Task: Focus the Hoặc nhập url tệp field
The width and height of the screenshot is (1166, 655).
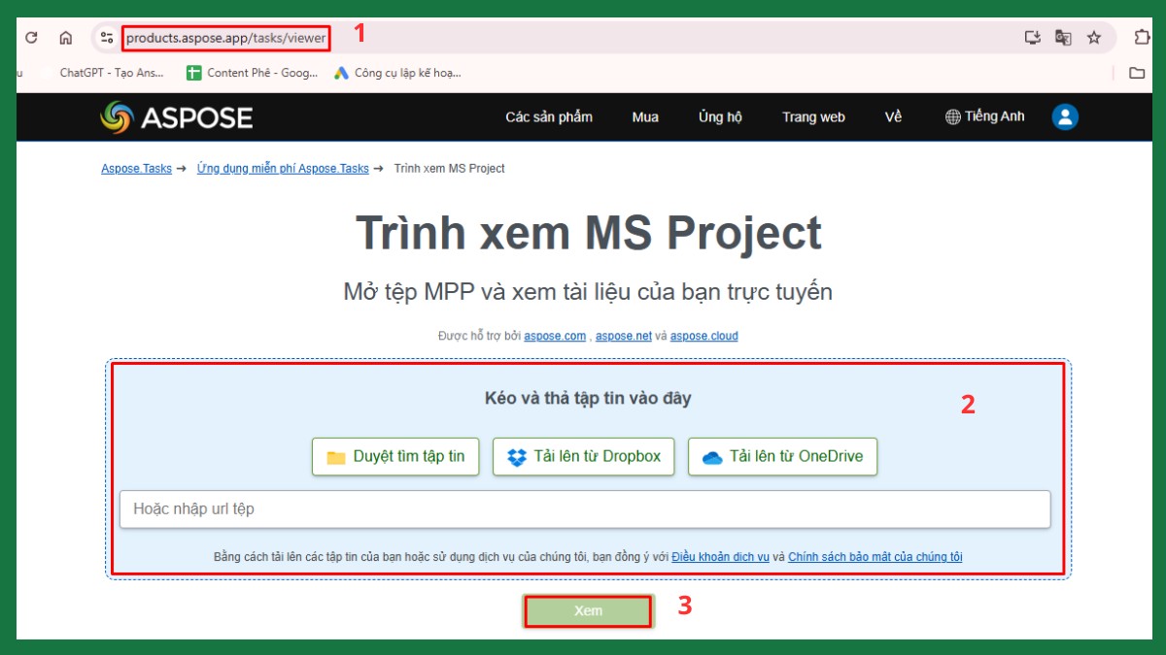Action: 585,509
